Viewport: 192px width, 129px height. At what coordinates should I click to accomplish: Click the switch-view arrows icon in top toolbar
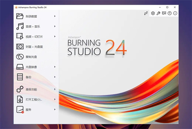click(x=146, y=13)
